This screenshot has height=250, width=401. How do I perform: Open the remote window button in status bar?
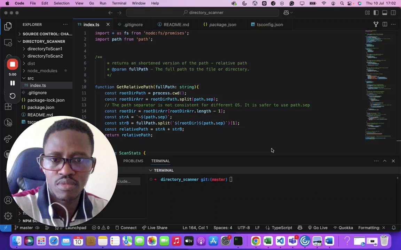[6, 228]
